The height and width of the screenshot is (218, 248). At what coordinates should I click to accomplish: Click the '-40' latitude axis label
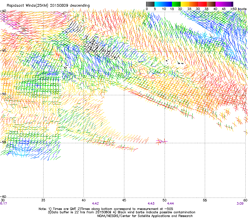3,11
